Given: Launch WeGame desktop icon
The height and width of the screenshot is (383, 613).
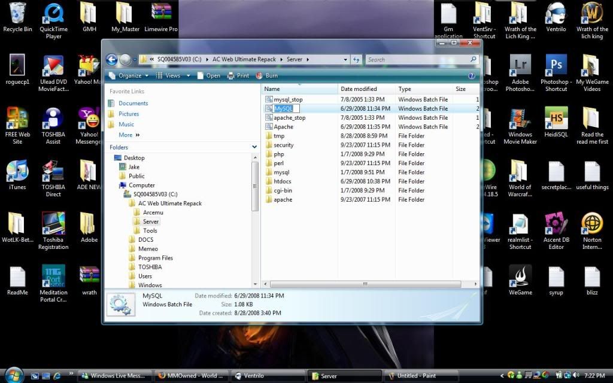Looking at the screenshot, I should [x=520, y=281].
